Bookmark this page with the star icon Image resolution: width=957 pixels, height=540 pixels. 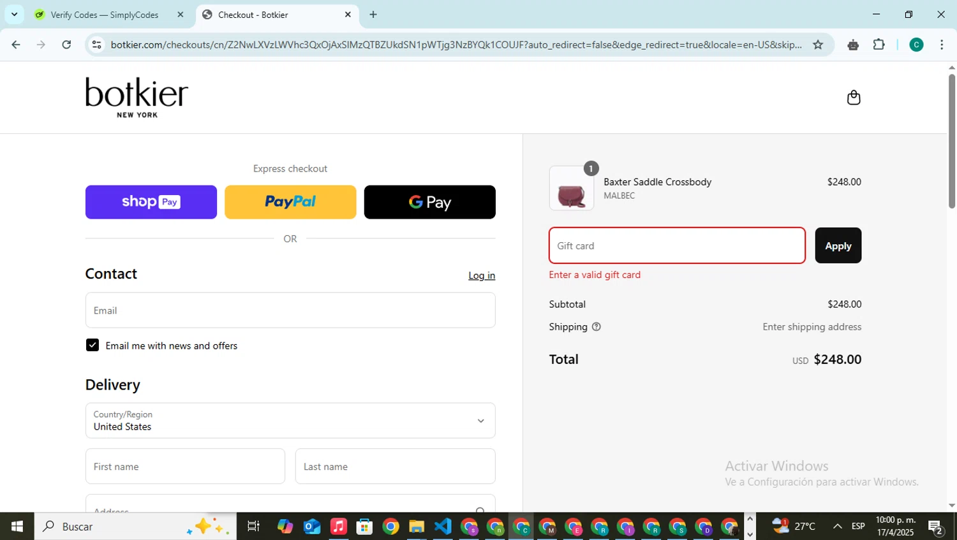[818, 45]
